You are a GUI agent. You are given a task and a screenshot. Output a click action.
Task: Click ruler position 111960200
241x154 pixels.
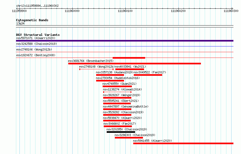tap(178, 11)
